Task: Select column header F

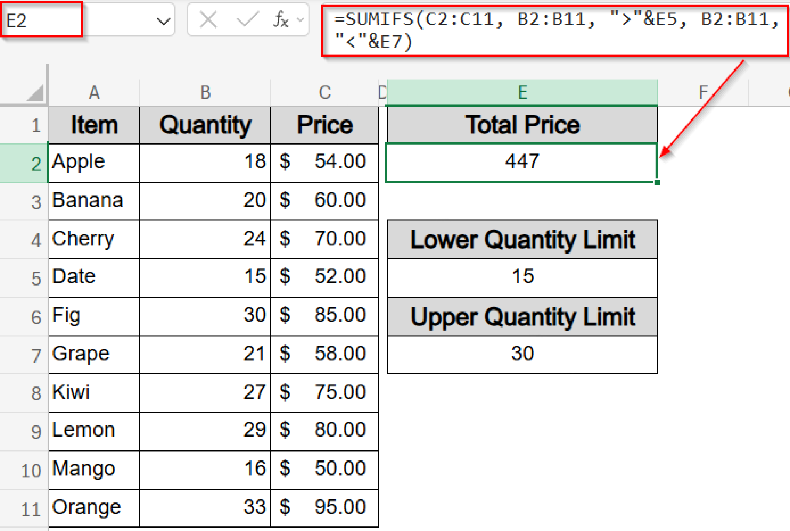Action: click(x=702, y=92)
